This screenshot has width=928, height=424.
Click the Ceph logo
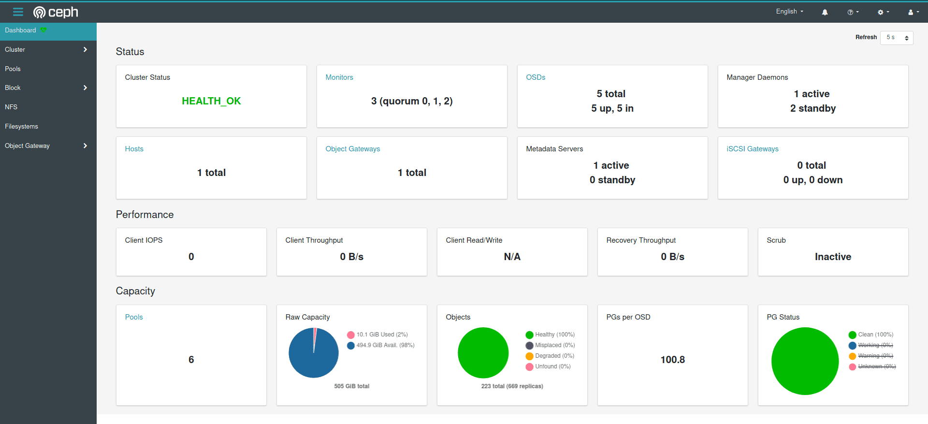[56, 12]
